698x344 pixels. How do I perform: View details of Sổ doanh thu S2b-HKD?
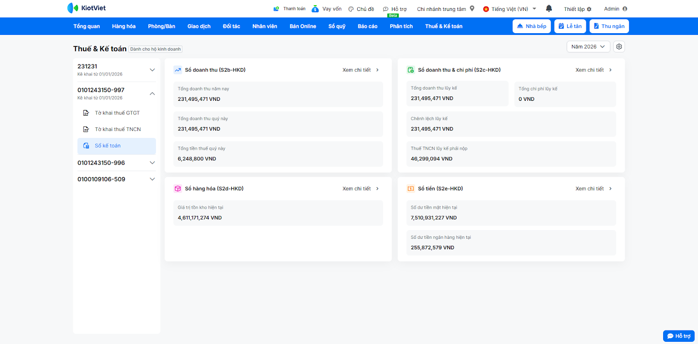(360, 70)
